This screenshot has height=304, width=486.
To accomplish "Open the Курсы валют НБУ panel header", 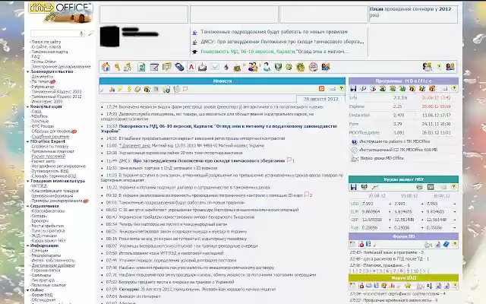I will [x=403, y=179].
